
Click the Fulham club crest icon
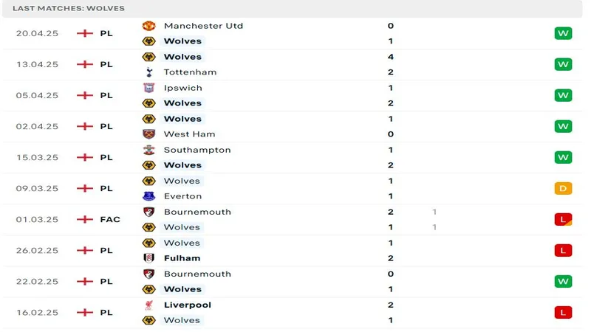point(148,258)
